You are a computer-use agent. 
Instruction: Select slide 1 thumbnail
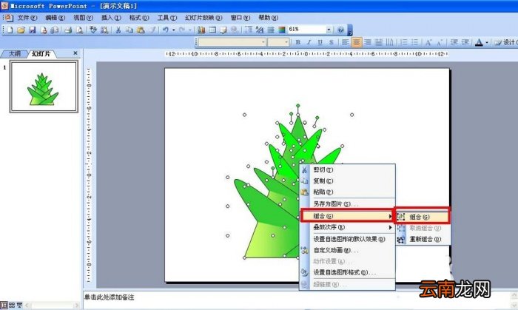coord(44,87)
